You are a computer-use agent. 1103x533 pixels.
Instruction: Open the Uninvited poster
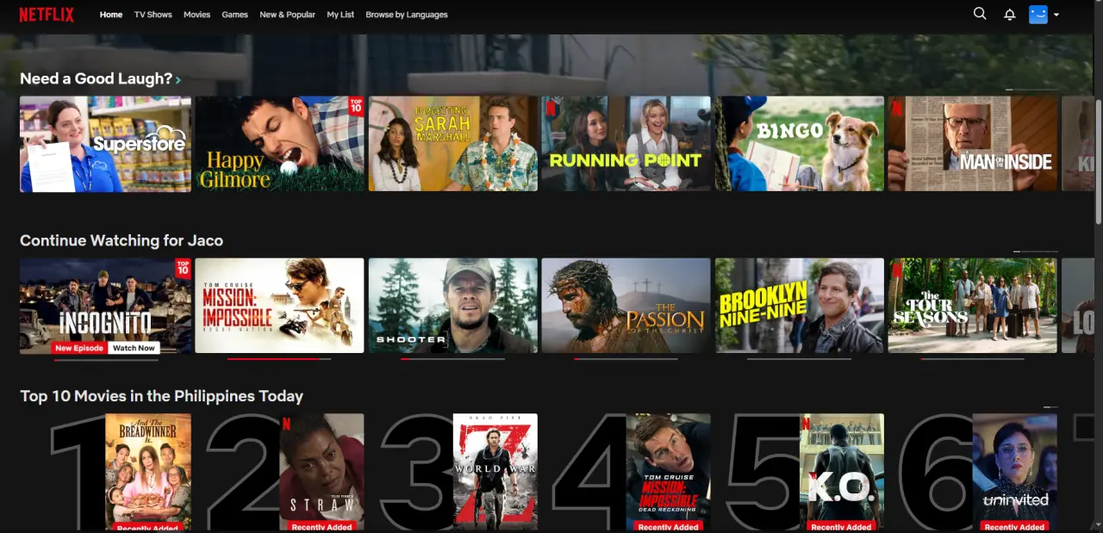pos(1015,472)
